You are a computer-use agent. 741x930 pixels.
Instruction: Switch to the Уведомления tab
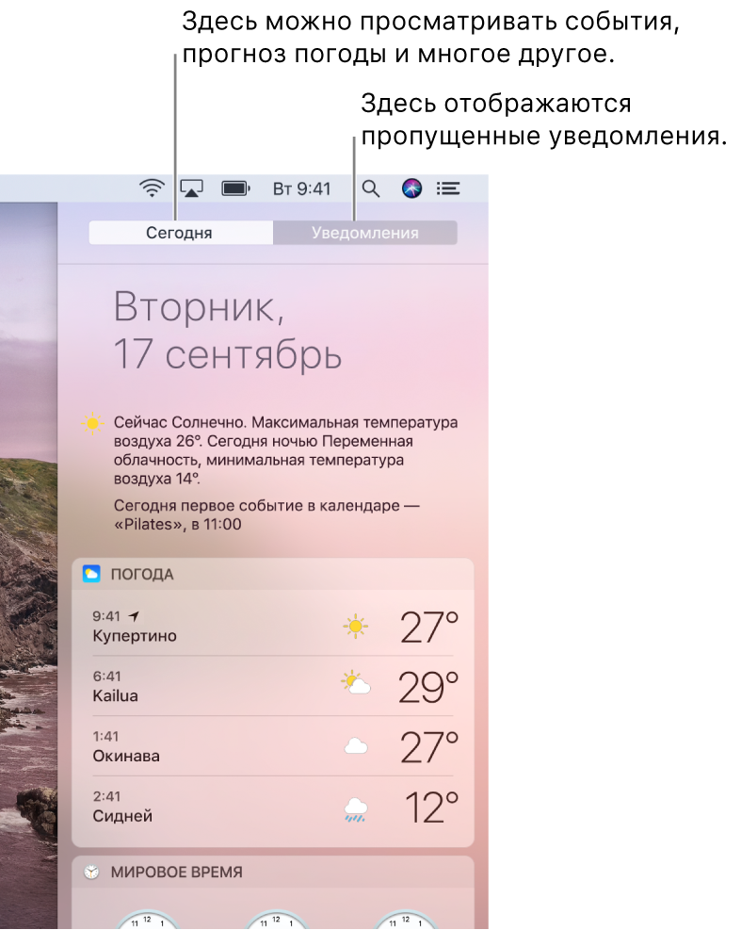tap(365, 233)
